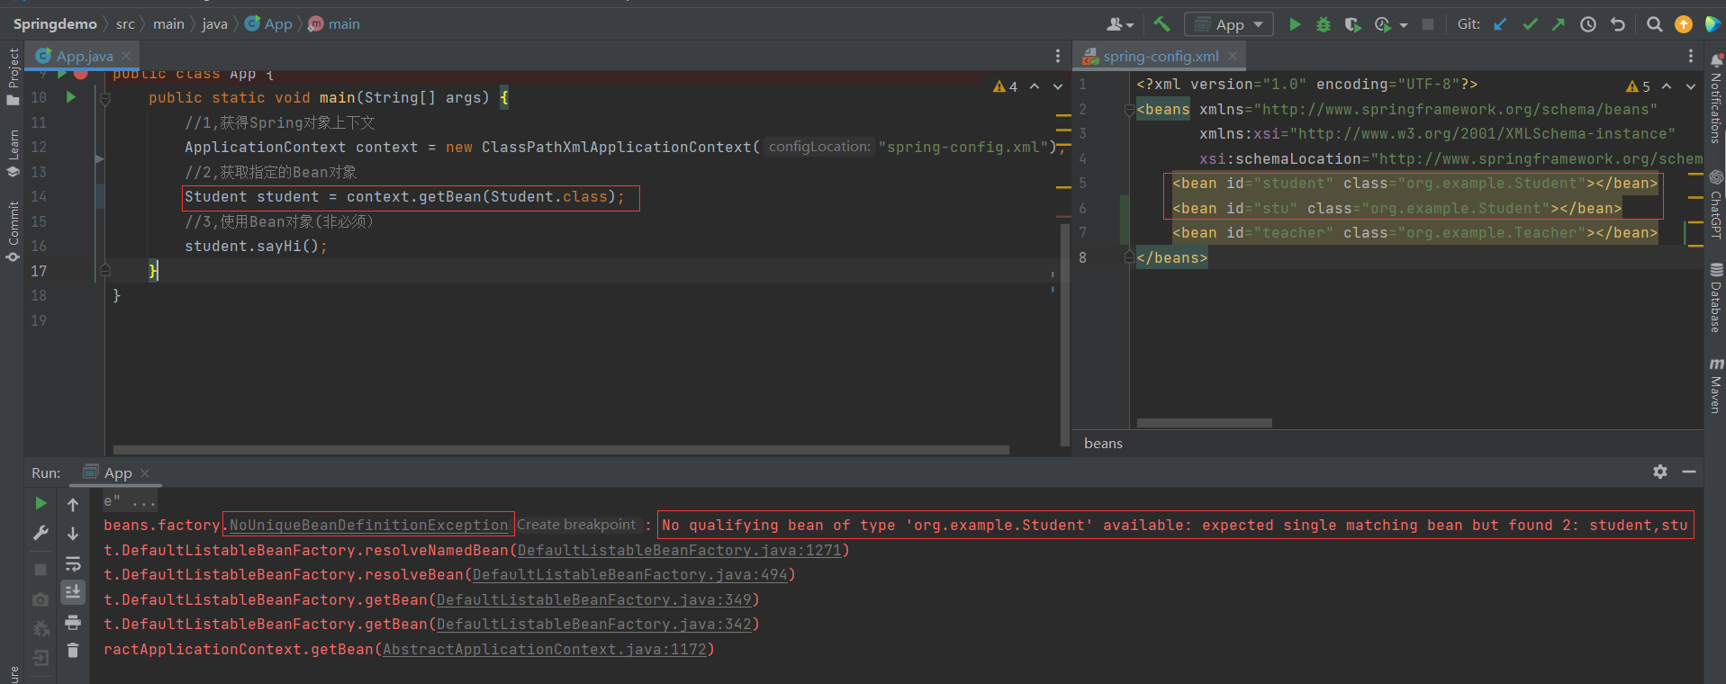
Task: Click the 4 warnings indicator in App.java
Action: click(x=1005, y=86)
